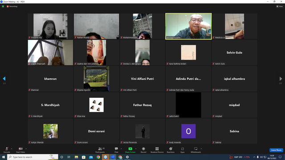Image resolution: width=285 pixels, height=160 pixels.
Task: Expand Whiteboards options arrow
Action: click(x=201, y=149)
